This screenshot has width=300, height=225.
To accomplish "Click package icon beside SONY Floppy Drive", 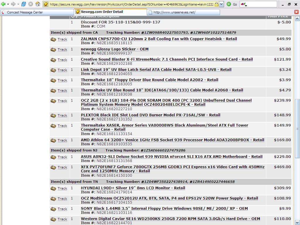I will (x=53, y=209).
